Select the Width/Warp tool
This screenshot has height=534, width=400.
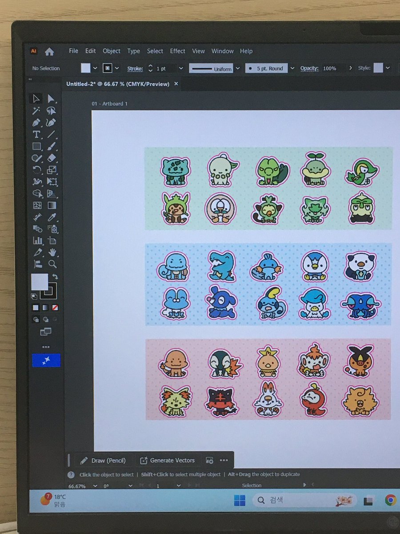click(x=36, y=182)
